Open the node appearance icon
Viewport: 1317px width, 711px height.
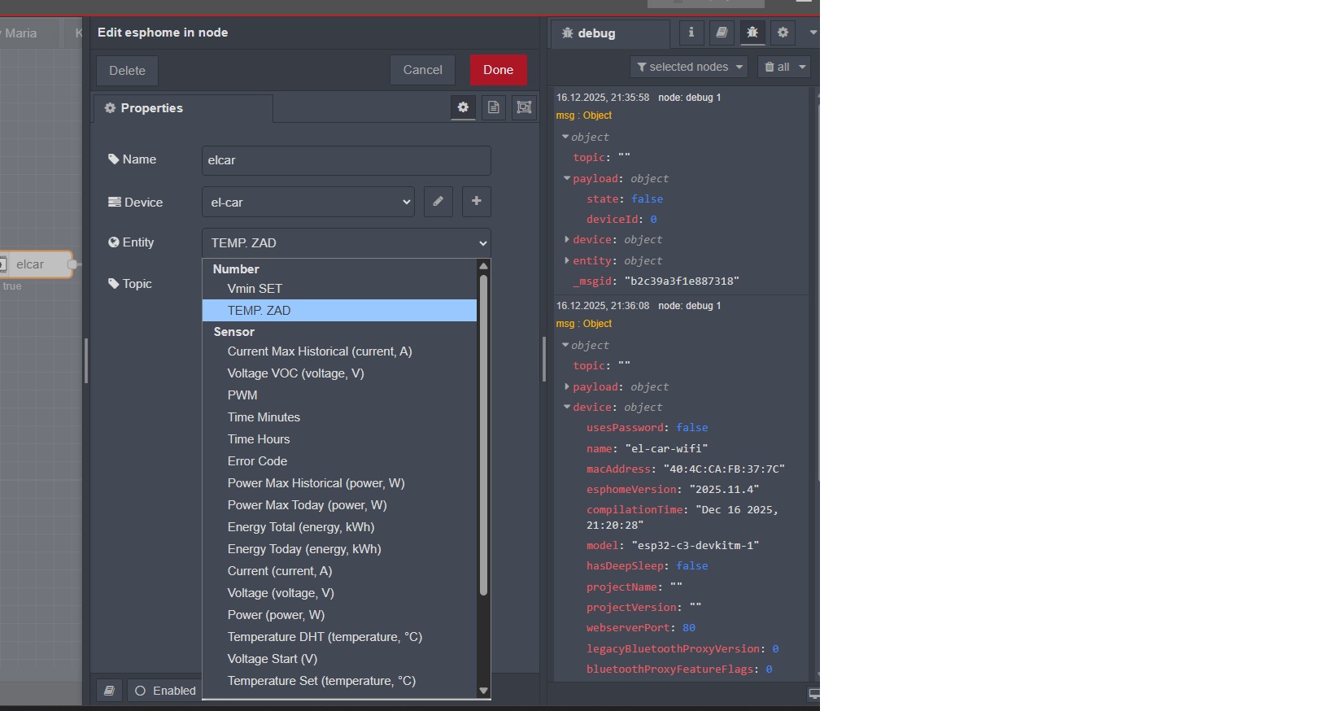coord(524,107)
